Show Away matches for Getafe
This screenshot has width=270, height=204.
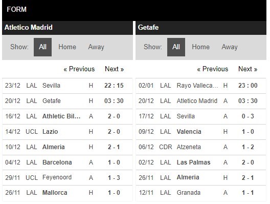coord(230,47)
